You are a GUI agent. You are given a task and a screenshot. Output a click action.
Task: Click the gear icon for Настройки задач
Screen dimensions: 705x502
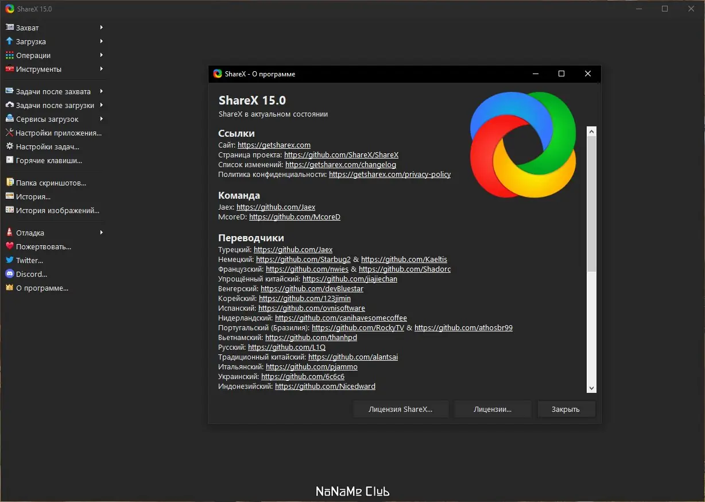[x=9, y=146]
